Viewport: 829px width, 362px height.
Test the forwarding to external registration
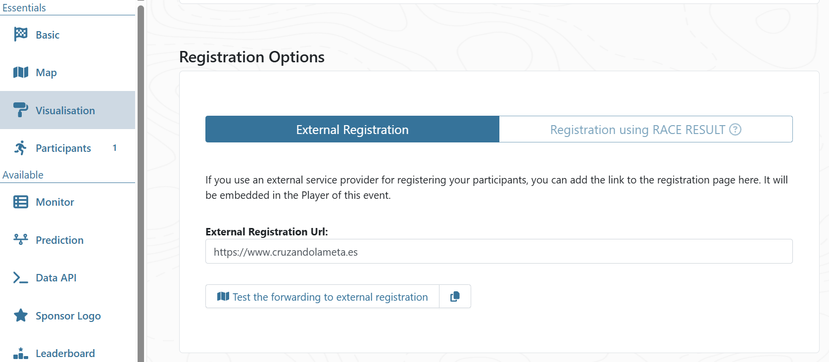click(x=323, y=297)
